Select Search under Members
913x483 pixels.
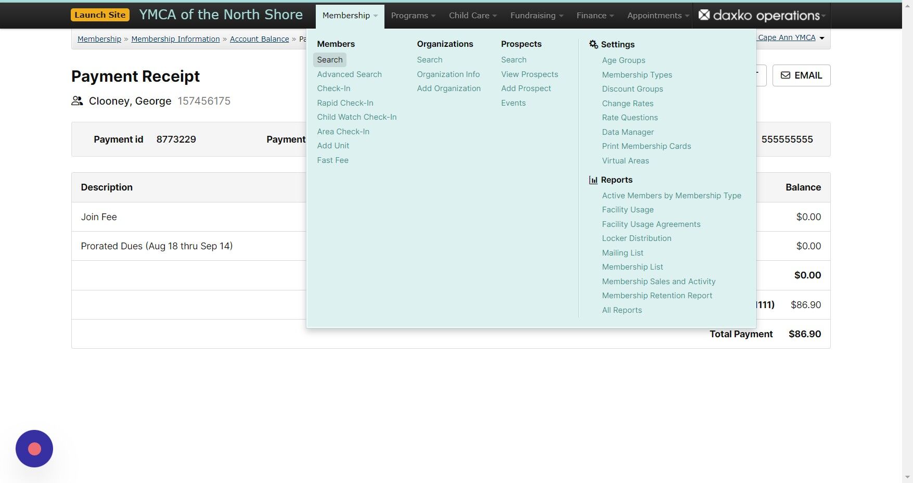(x=330, y=60)
